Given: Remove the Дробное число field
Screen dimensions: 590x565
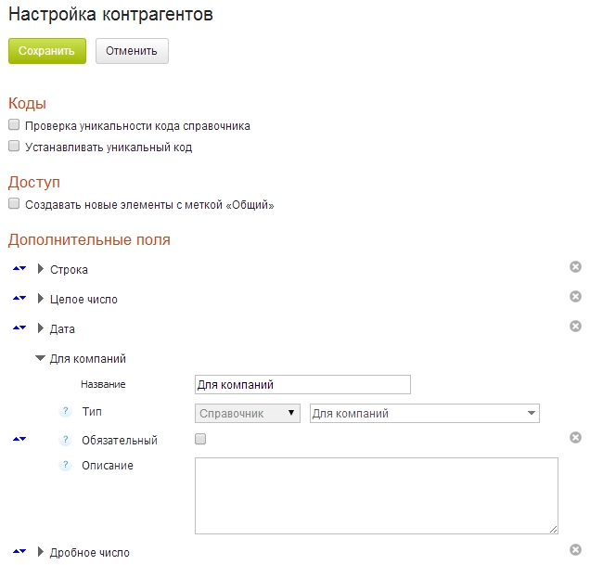Looking at the screenshot, I should point(575,549).
